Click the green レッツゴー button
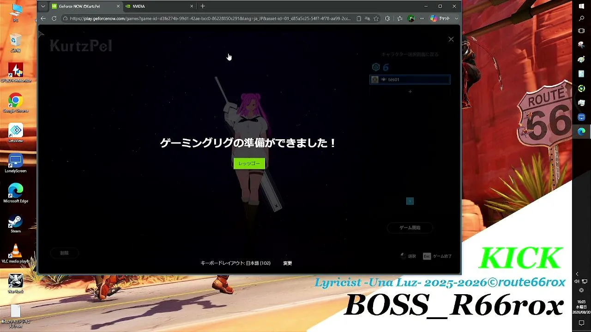Screen dimensions: 591x332 (249, 163)
